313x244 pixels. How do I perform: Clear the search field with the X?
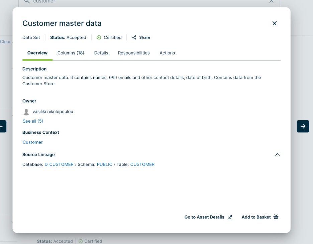[272, 2]
